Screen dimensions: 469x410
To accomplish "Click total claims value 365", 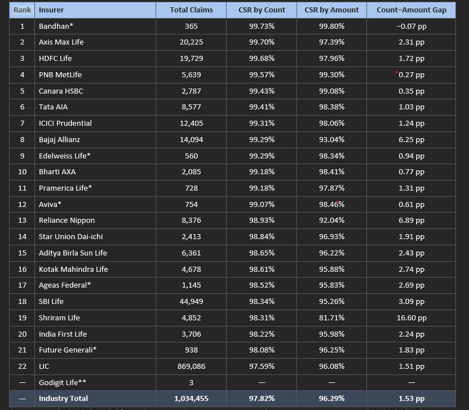I will 191,27.
